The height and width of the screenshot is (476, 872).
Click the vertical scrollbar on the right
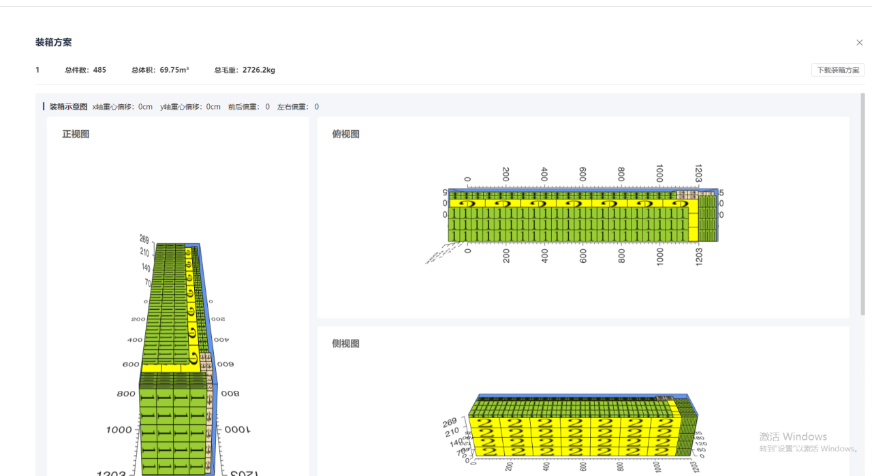[x=862, y=204]
